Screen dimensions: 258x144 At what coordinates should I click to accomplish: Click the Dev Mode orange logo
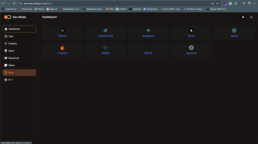(x=8, y=17)
